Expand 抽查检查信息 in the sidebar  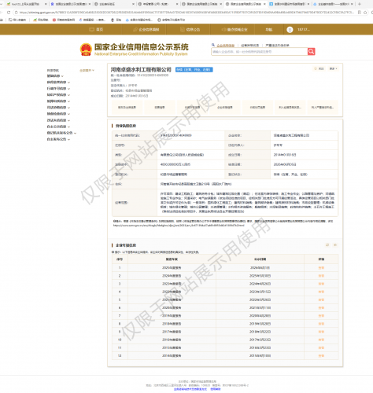click(58, 114)
